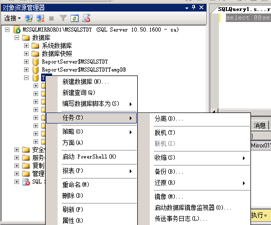Click the Filter funnel toolbar icon

click(x=63, y=18)
